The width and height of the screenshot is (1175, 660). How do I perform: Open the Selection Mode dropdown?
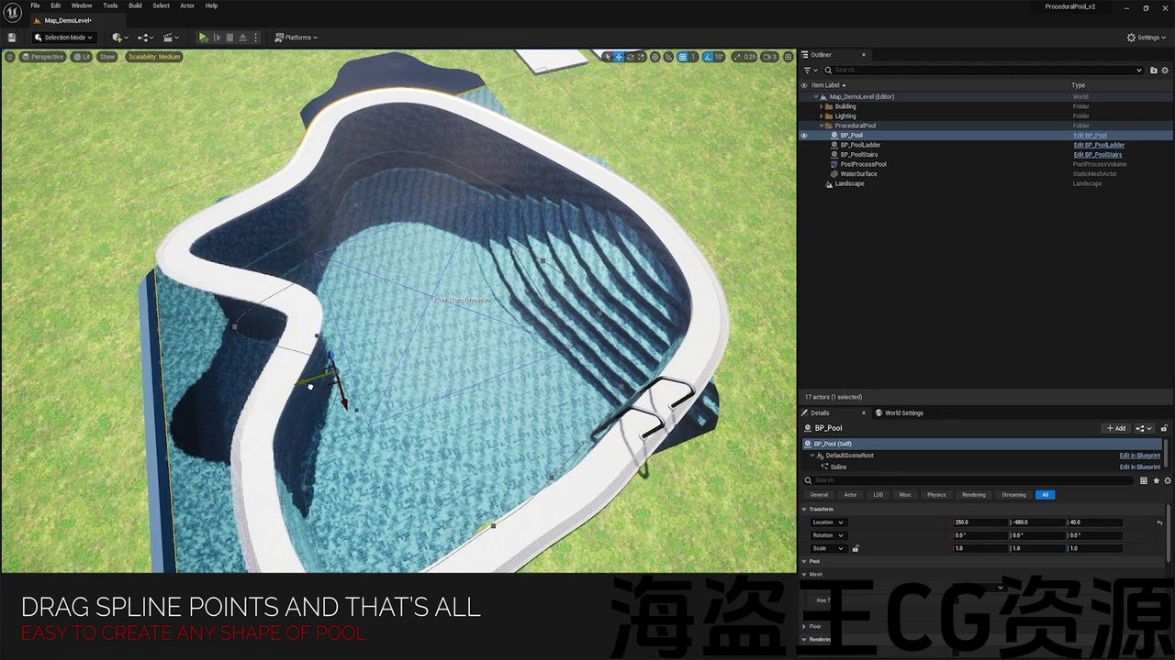[x=63, y=38]
